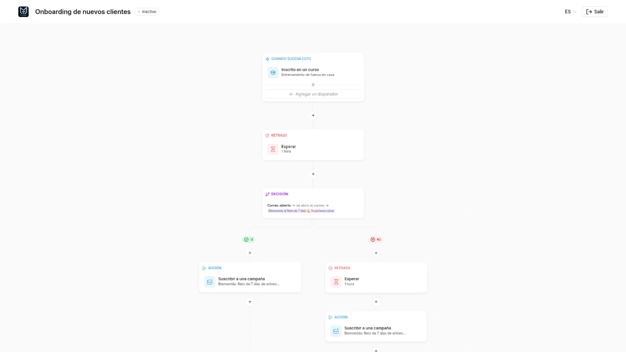Click the course icon beside Inscrito en un curso
This screenshot has width=626, height=352.
coord(273,72)
